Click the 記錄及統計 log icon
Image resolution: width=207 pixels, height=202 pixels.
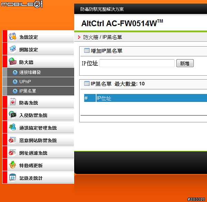coord(12,177)
